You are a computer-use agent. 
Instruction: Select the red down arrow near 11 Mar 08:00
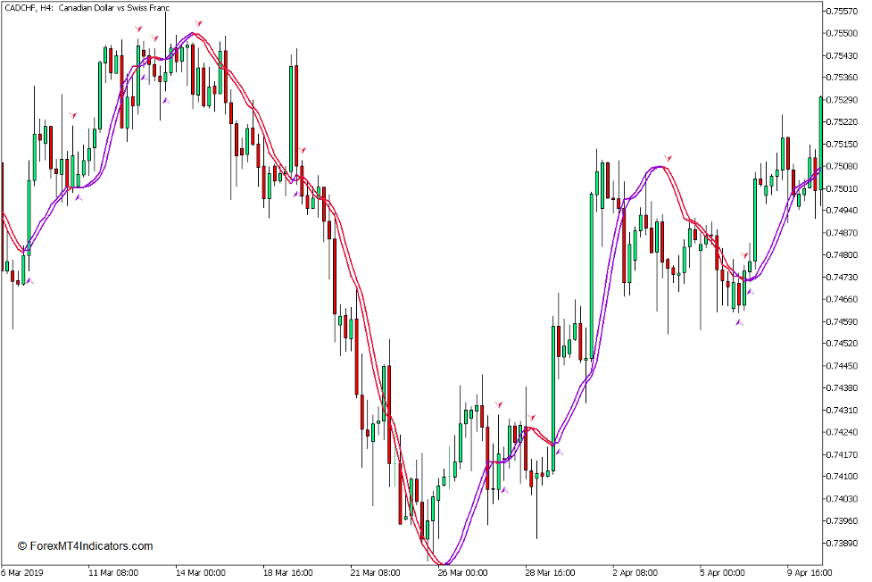click(x=73, y=115)
